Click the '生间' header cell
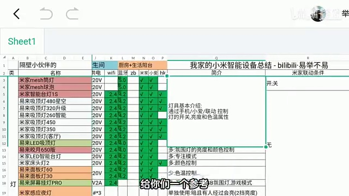The height and width of the screenshot is (196, 349). [105, 65]
